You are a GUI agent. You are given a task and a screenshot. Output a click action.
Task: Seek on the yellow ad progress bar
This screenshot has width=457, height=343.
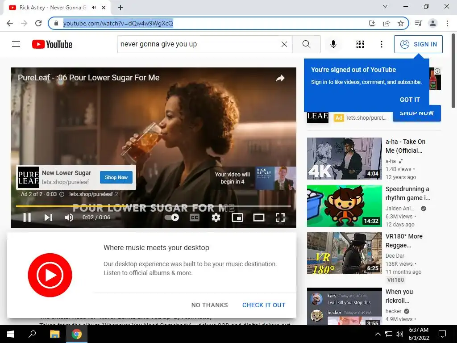pos(154,206)
